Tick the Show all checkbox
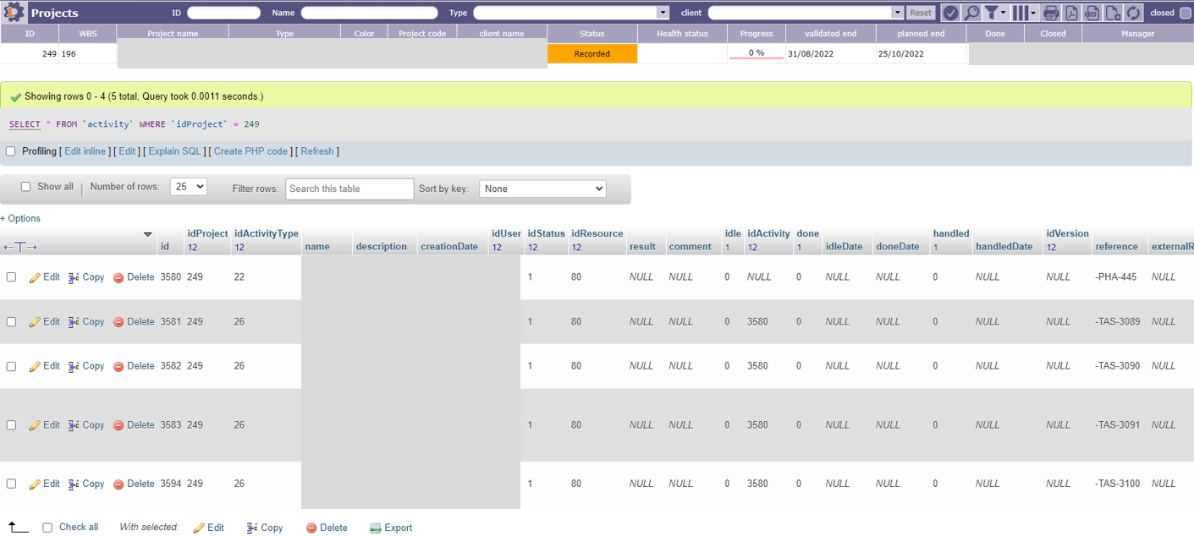1194x536 pixels. click(x=25, y=187)
